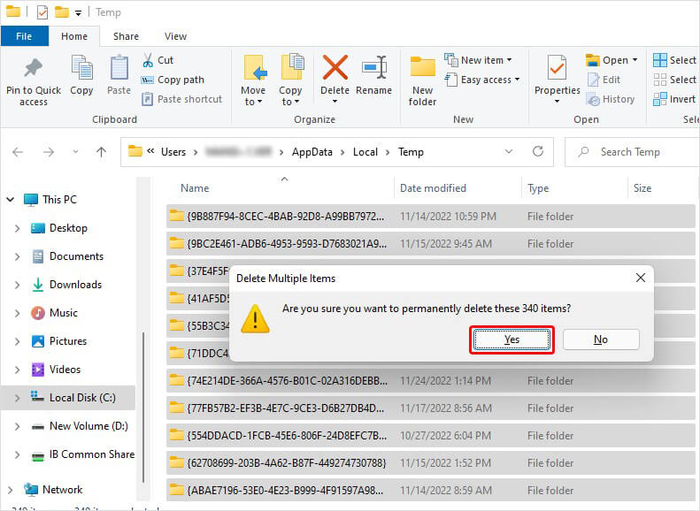Expand the Local Disk (C:) node

click(x=18, y=398)
